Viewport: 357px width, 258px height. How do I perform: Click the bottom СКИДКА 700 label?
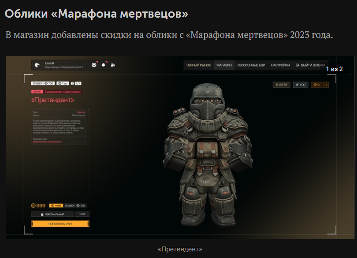click(74, 206)
